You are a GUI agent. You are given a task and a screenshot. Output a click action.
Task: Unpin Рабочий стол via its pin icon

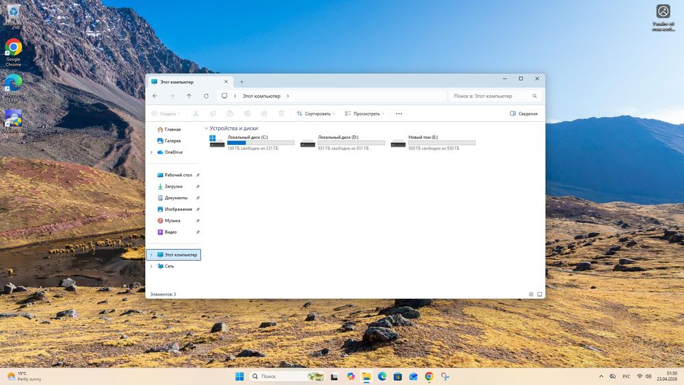coord(198,175)
